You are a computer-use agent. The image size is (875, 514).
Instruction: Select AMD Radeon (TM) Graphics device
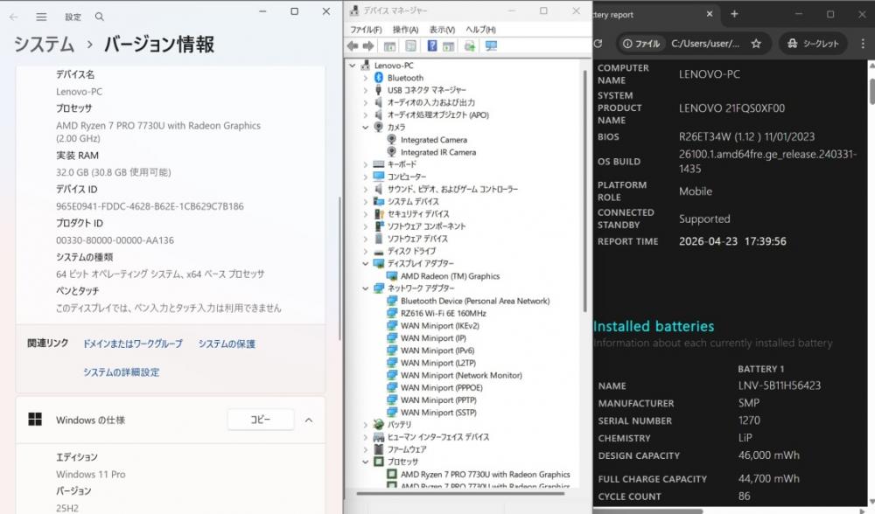pyautogui.click(x=450, y=276)
